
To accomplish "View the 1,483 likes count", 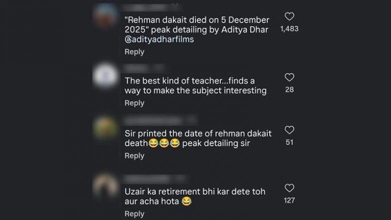I will 289,29.
